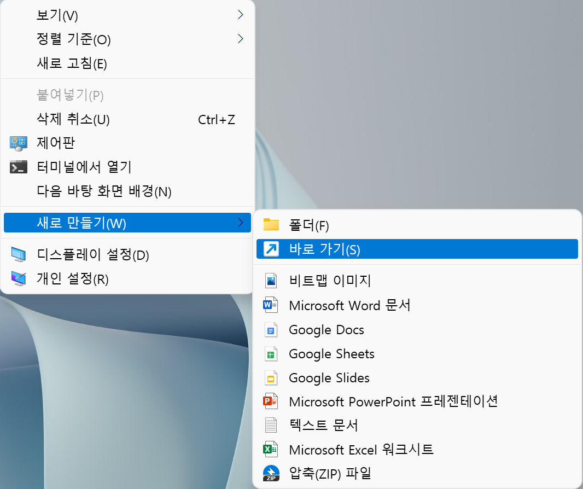Open the 보기(V) menu entry

coord(127,15)
